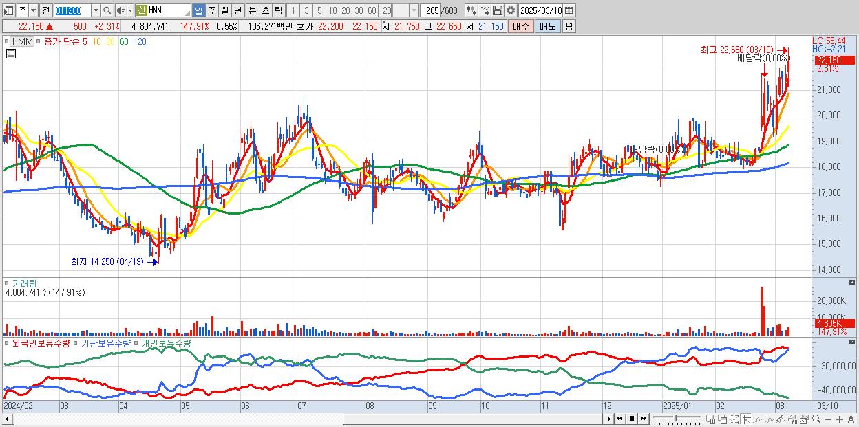Image resolution: width=859 pixels, height=427 pixels.
Task: Click the 'A' text tool icon at bottom
Action: click(851, 419)
